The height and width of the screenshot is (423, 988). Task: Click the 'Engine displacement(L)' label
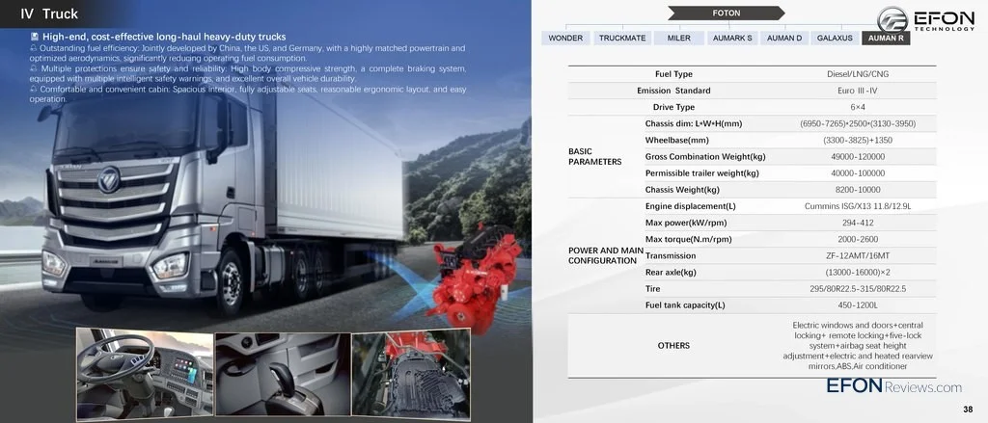pyautogui.click(x=691, y=206)
